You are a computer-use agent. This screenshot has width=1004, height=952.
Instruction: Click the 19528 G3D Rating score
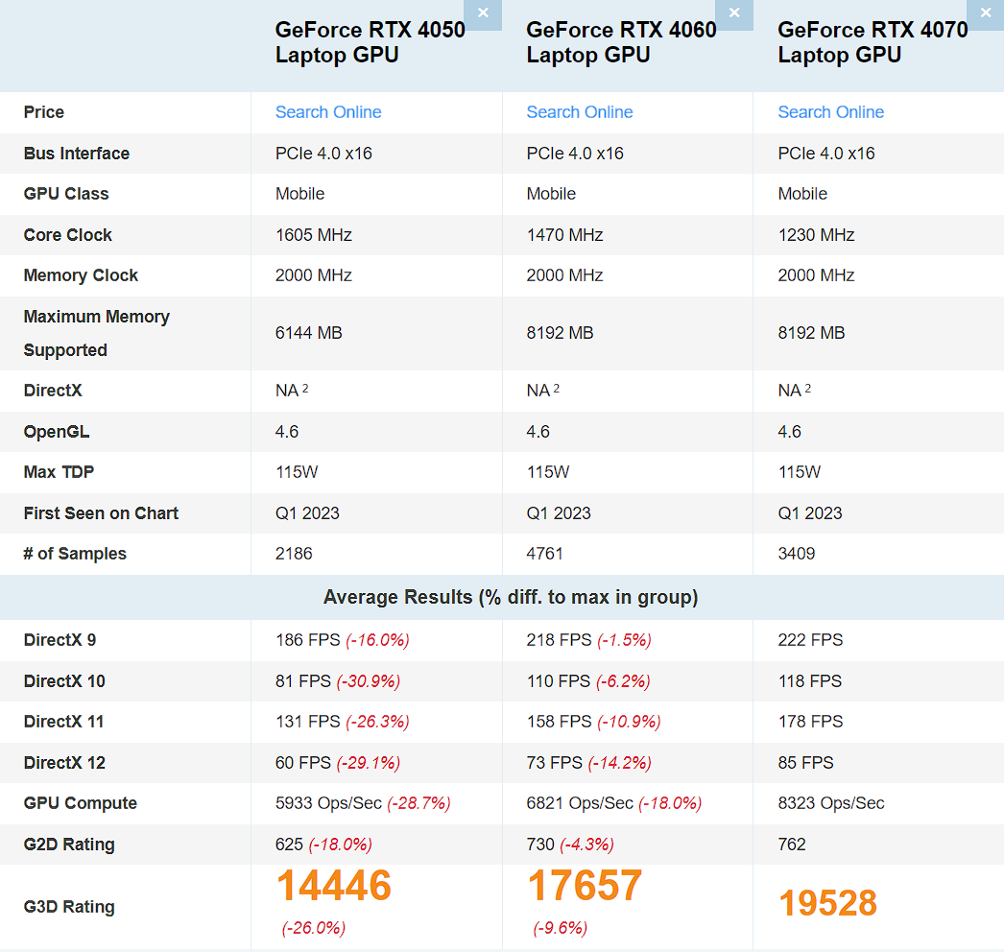827,903
